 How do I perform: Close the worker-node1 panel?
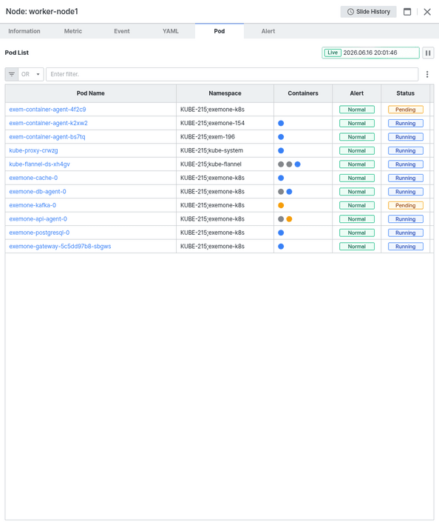(427, 12)
